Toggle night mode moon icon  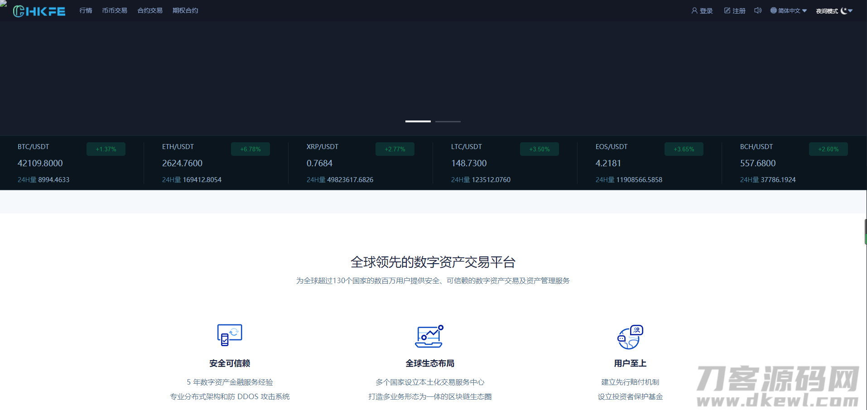click(844, 11)
